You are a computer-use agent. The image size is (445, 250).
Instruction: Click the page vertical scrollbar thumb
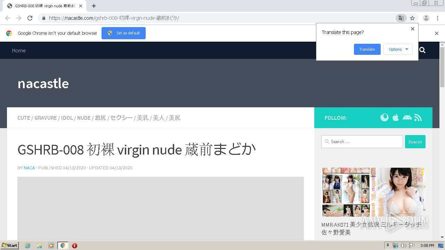point(442,67)
